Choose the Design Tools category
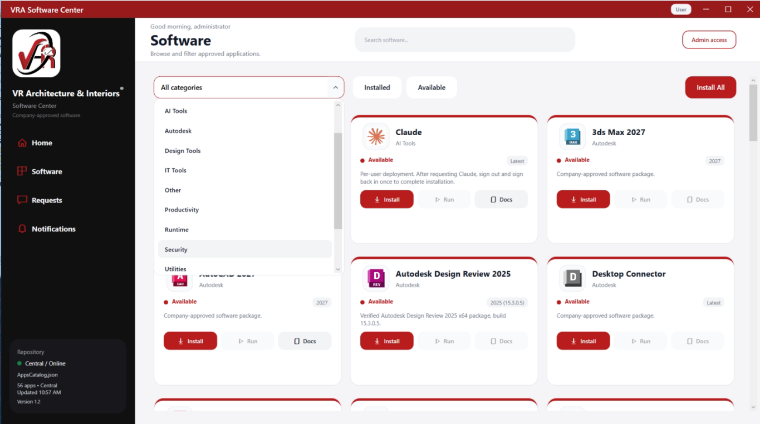760x424 pixels. [245, 151]
